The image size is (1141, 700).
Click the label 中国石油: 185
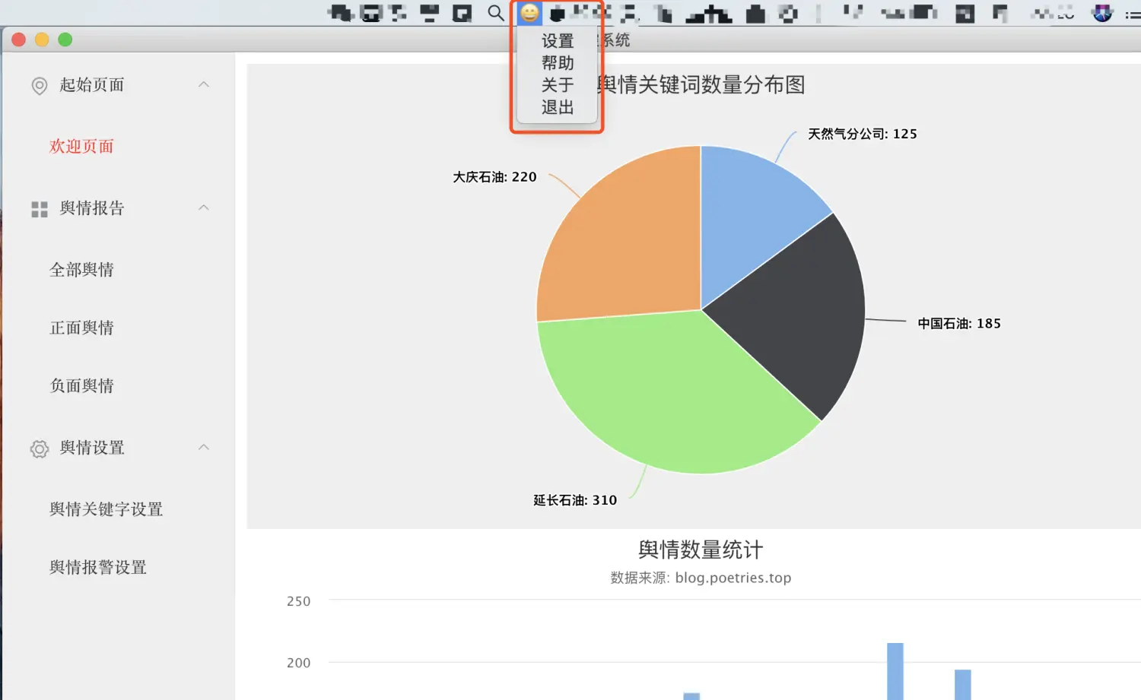pyautogui.click(x=959, y=323)
